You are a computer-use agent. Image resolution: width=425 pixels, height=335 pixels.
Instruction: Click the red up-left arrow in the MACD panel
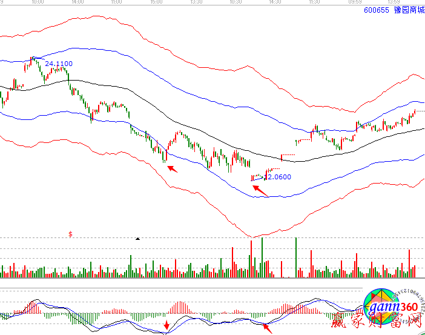(x=266, y=328)
